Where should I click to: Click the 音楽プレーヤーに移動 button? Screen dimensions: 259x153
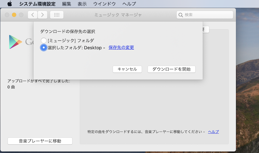pos(40,141)
